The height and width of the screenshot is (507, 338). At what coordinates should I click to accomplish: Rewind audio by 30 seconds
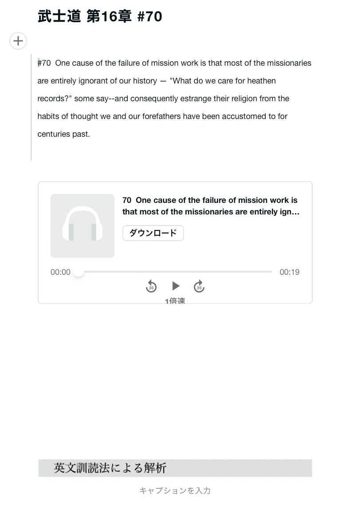tap(151, 286)
